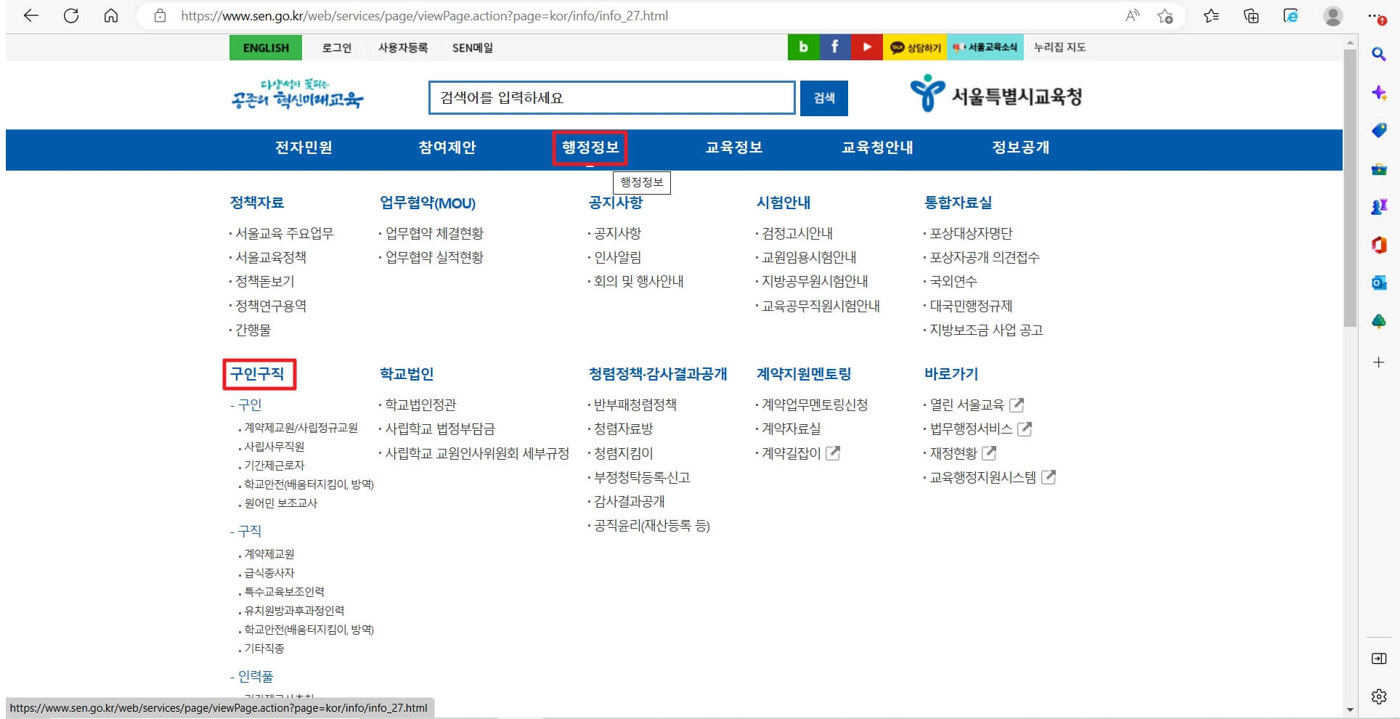Click the add button in the Edge sidebar
Screen dimensions: 1400x719
1379,362
